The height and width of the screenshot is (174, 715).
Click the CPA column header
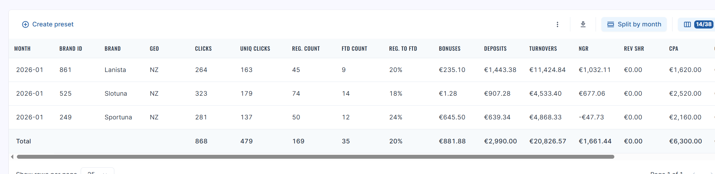tap(673, 49)
